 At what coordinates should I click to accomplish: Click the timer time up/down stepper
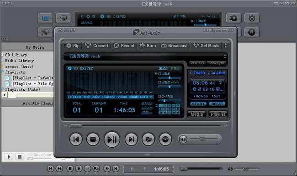point(220,83)
